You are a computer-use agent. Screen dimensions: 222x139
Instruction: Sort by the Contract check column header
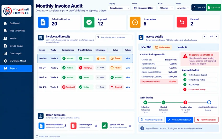pyautogui.click(x=68, y=50)
